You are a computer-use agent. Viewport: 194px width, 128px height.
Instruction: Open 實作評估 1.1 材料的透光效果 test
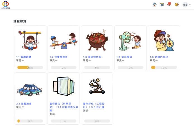pyautogui.click(x=64, y=107)
